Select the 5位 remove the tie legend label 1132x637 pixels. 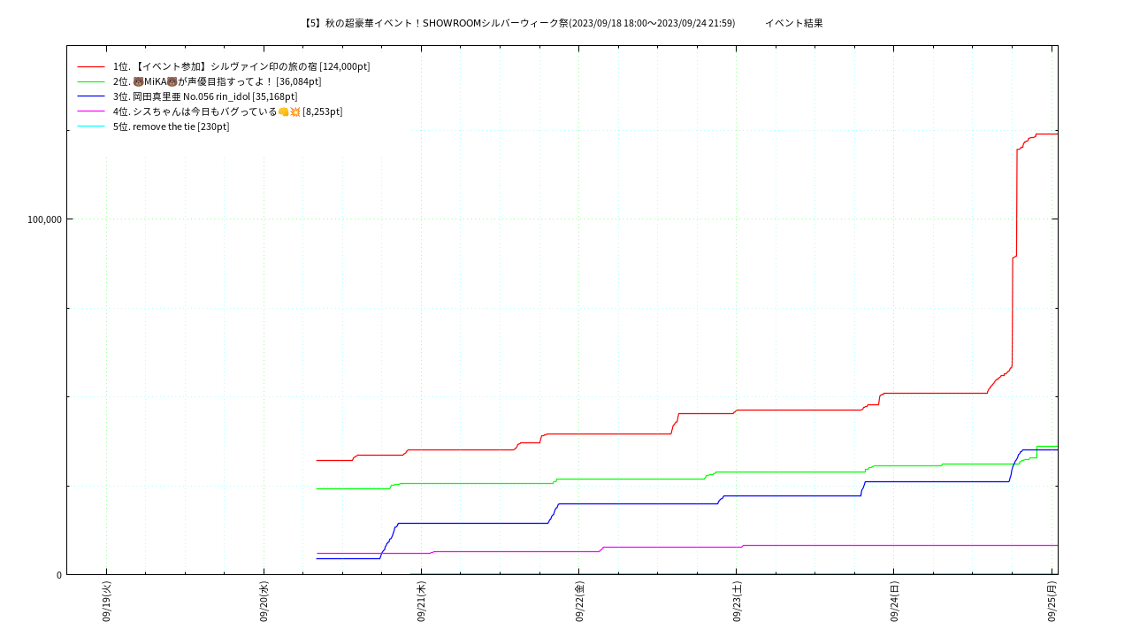[171, 127]
